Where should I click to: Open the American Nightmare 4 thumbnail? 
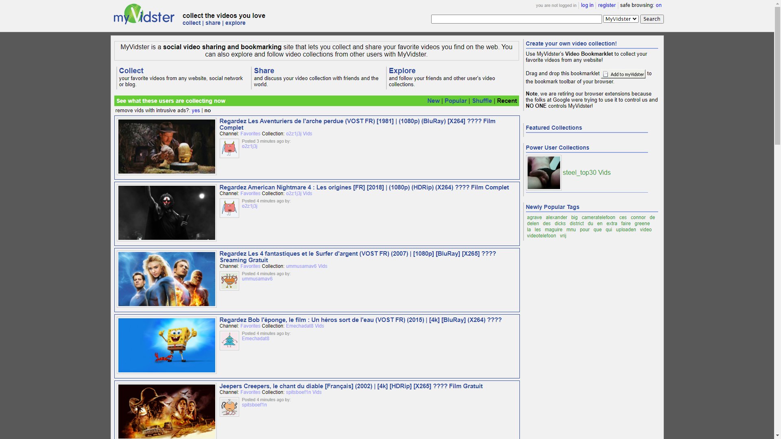pyautogui.click(x=167, y=213)
